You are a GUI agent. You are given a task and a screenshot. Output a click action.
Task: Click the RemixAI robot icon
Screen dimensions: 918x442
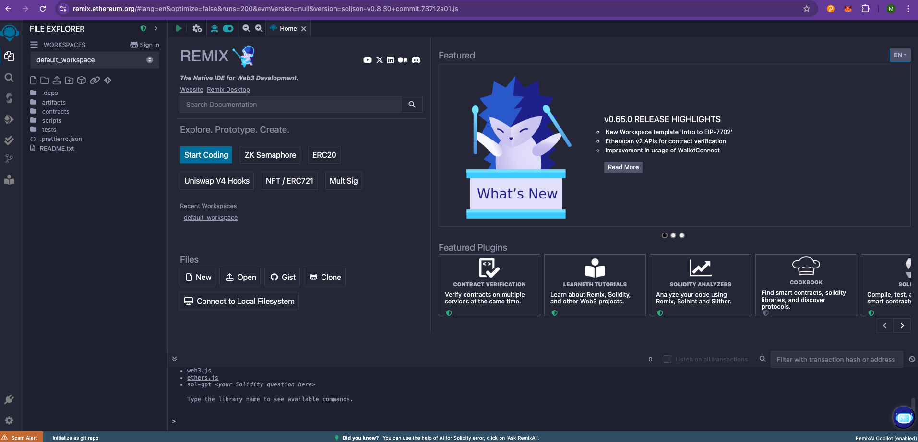pos(214,28)
